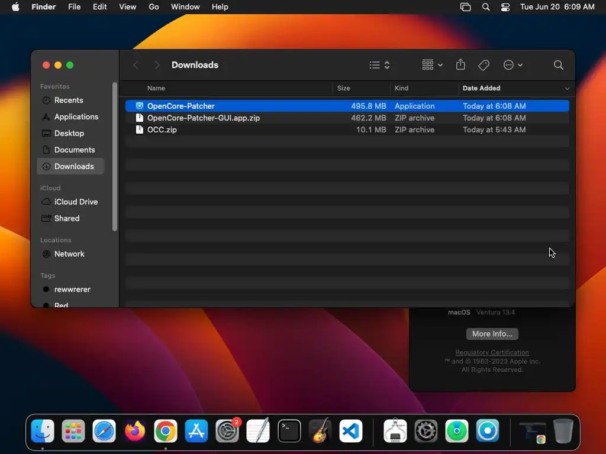Click Stage Manager icon in menu bar

[465, 7]
